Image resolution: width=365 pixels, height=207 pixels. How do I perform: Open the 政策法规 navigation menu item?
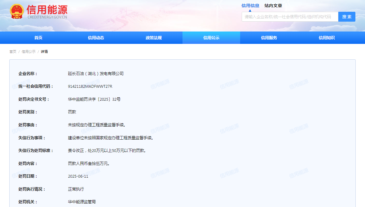pyautogui.click(x=154, y=38)
